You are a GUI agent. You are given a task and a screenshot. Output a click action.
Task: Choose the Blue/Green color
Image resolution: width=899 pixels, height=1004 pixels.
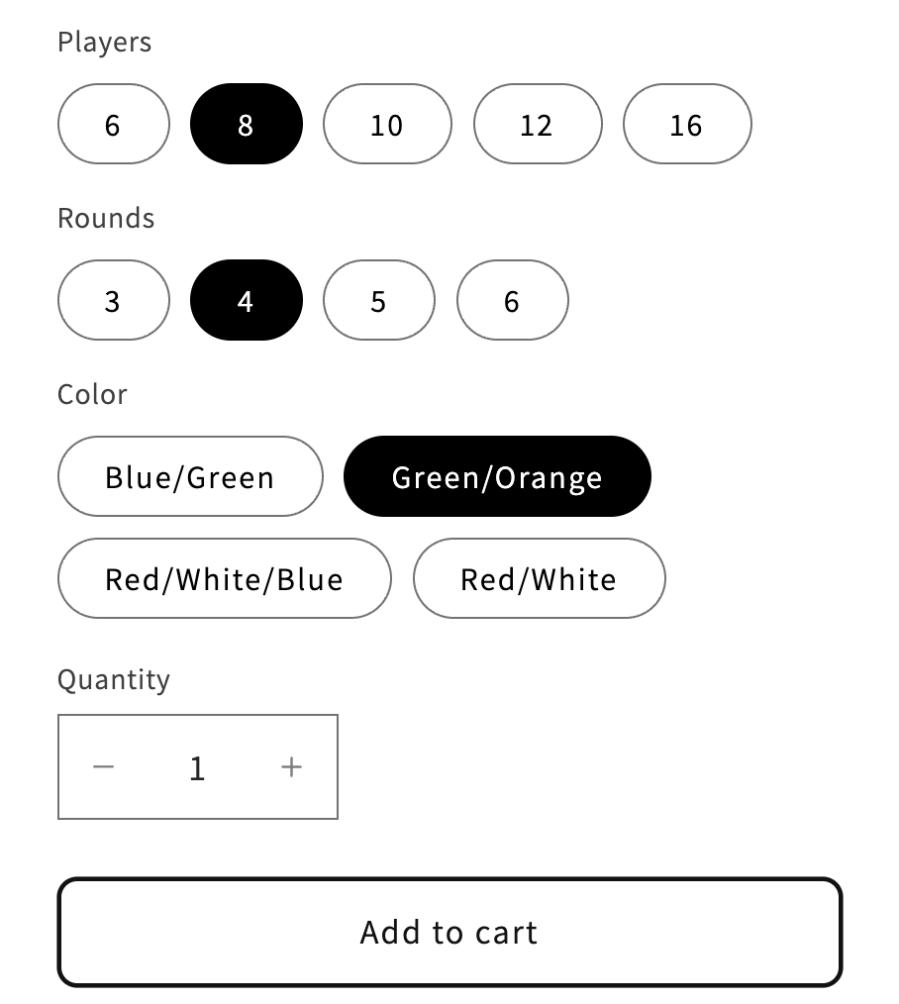[x=190, y=477]
